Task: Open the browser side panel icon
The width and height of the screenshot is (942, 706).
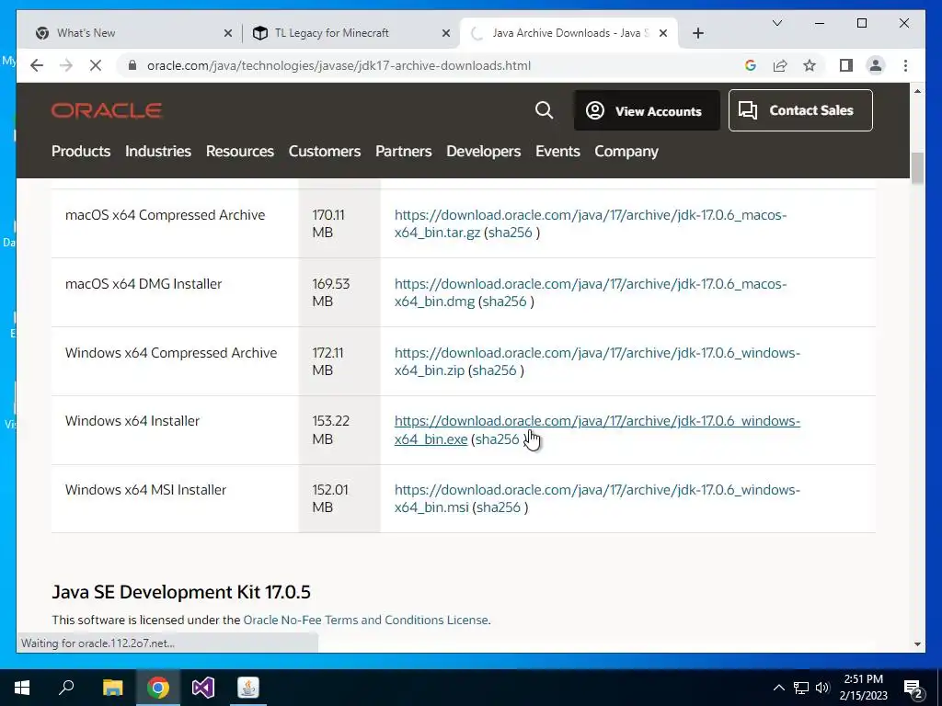Action: point(846,65)
